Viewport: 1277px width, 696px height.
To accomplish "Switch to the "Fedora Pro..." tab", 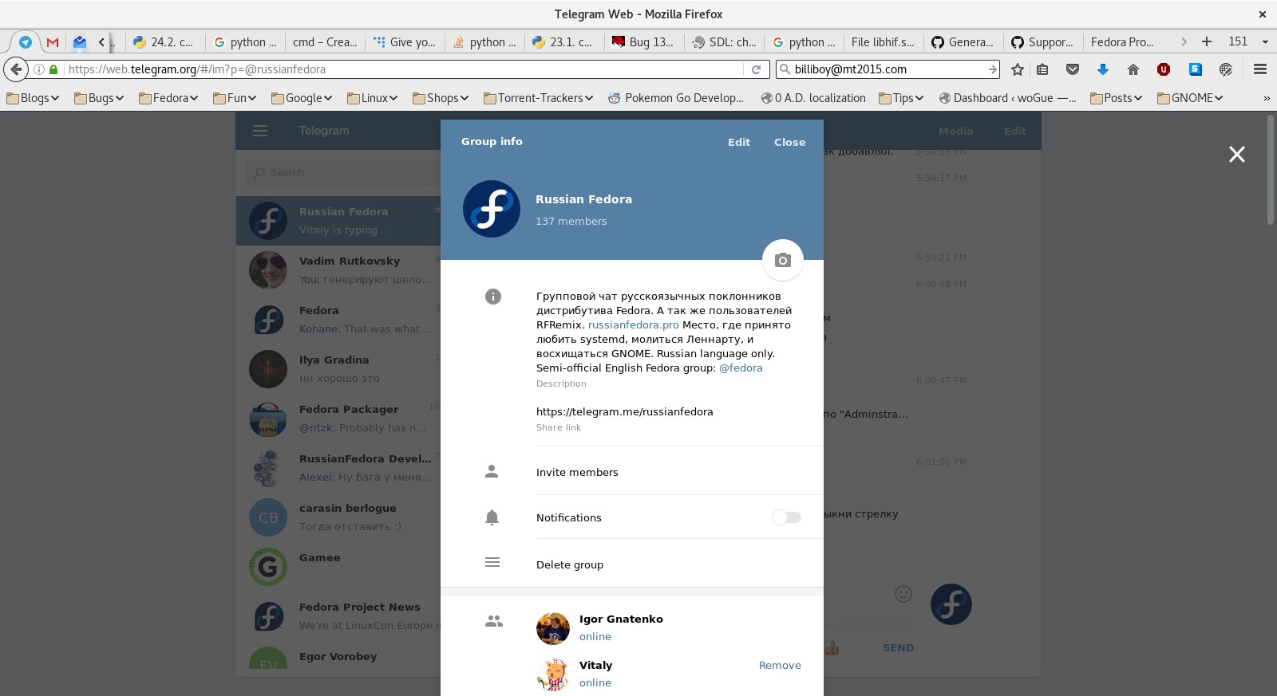I will coord(1123,42).
